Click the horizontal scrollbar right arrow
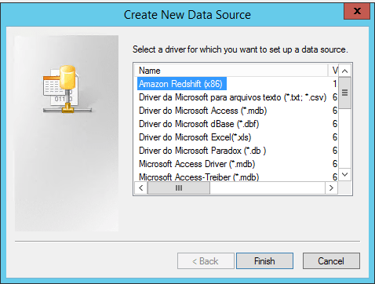 pos(331,188)
